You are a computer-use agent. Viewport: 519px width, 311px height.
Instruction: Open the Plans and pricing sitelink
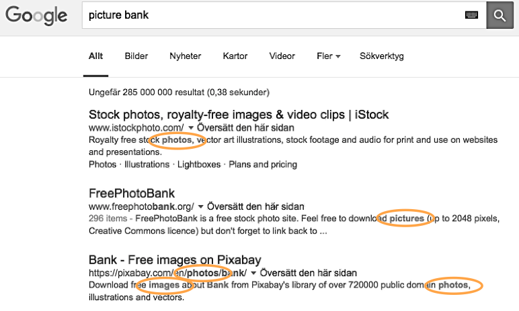[x=263, y=164]
